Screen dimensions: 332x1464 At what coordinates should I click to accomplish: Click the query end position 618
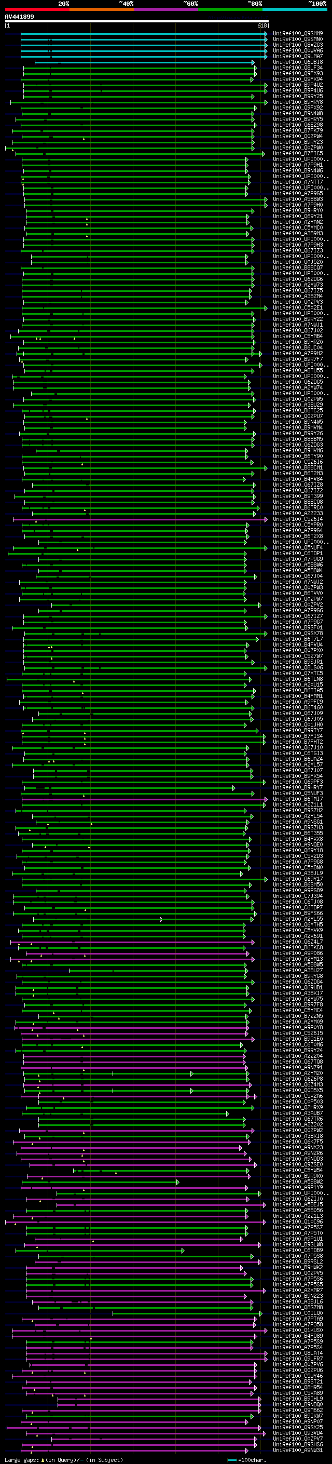(x=261, y=25)
